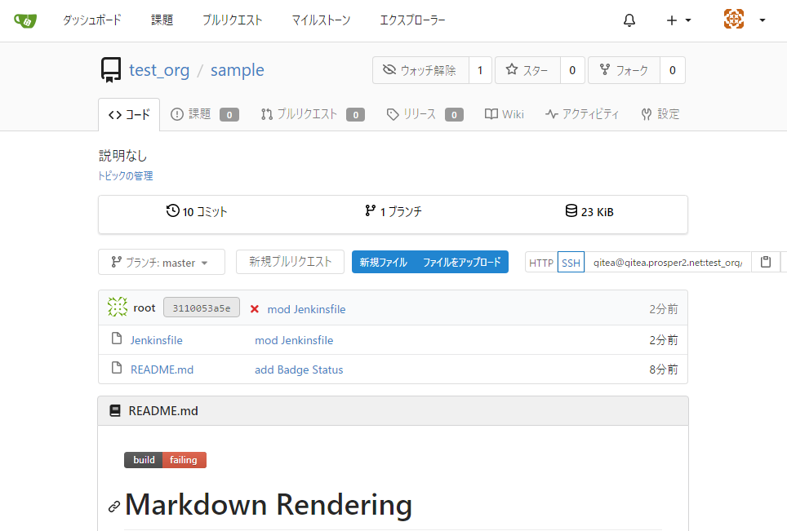View the 10 コミット history
This screenshot has height=531, width=787.
(197, 211)
